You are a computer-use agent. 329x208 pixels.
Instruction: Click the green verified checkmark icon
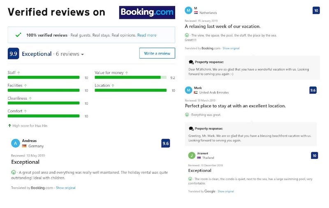click(x=18, y=35)
